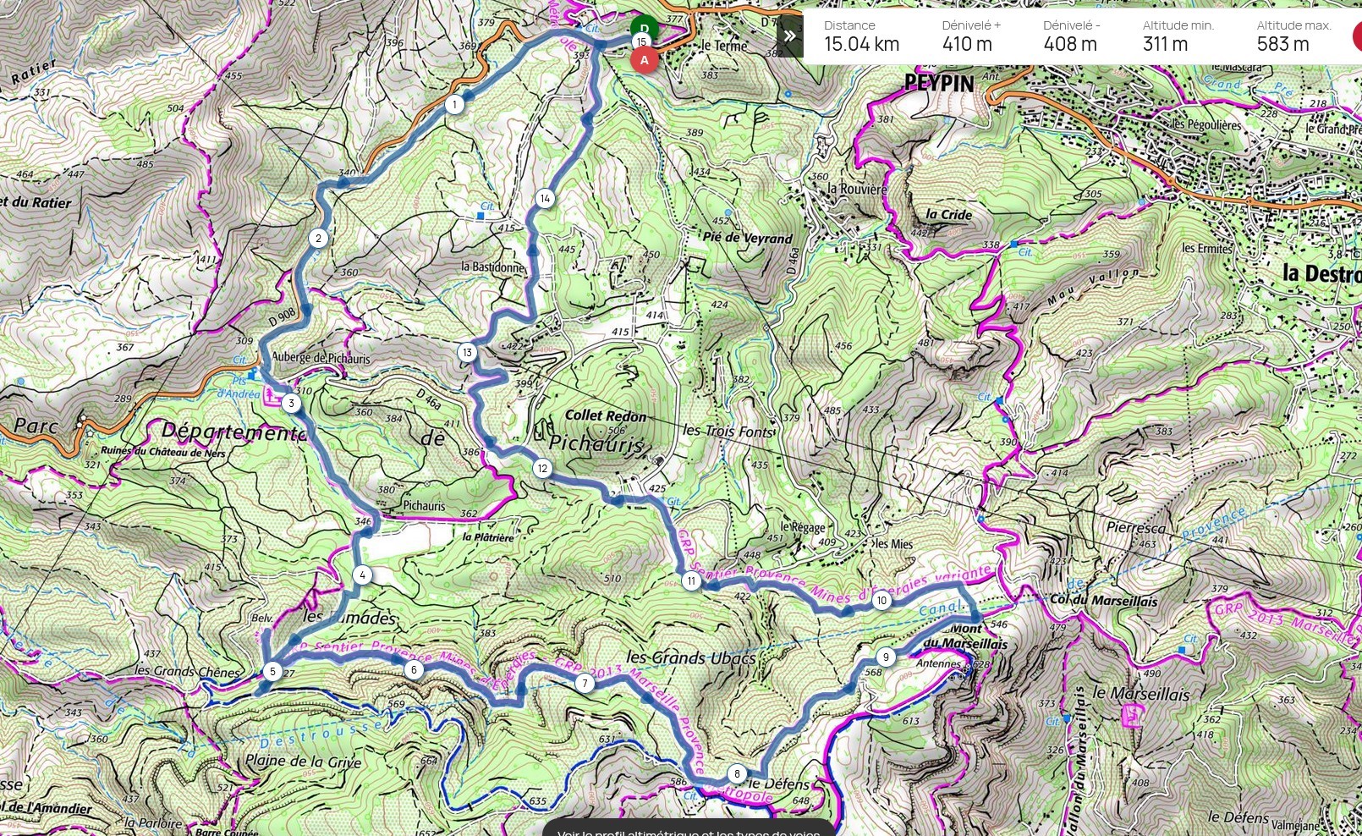Click the green departure marker D

point(645,27)
